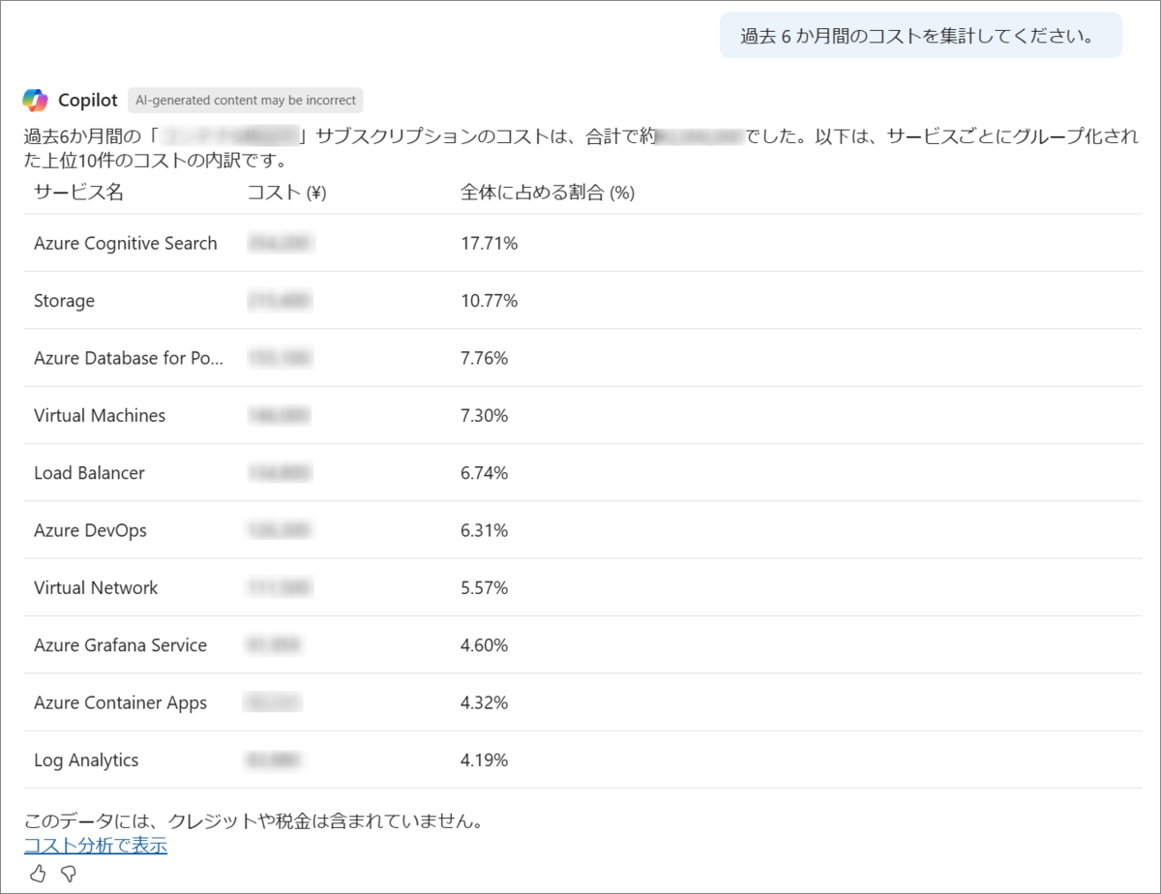Select the Storage service name cell

(65, 301)
